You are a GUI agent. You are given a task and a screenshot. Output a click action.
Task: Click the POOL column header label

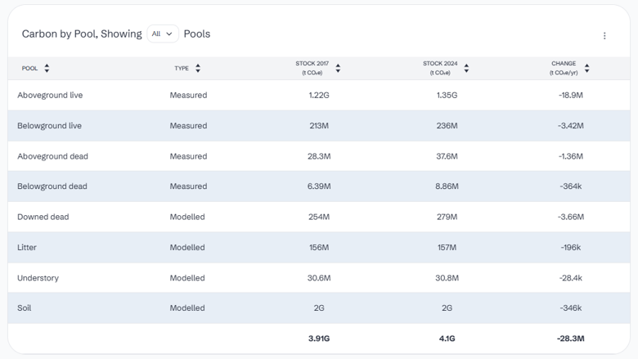(29, 69)
